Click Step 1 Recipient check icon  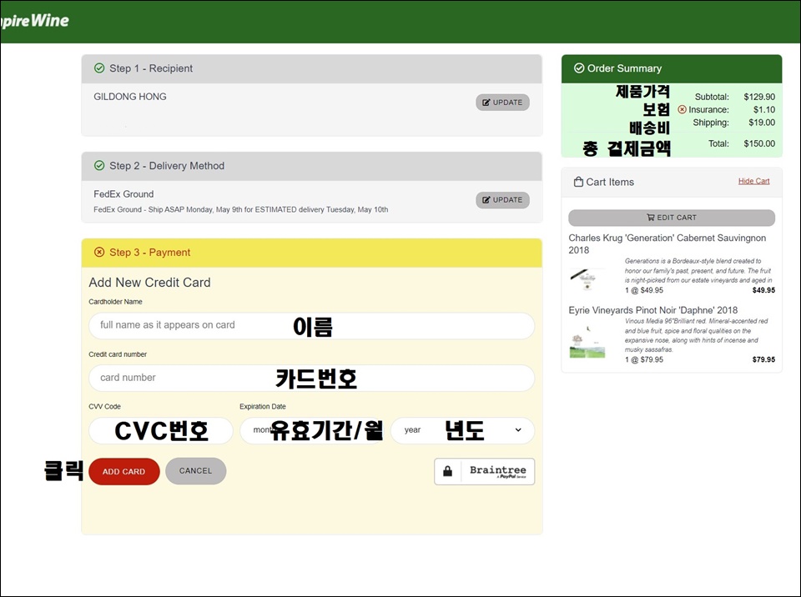click(x=99, y=68)
